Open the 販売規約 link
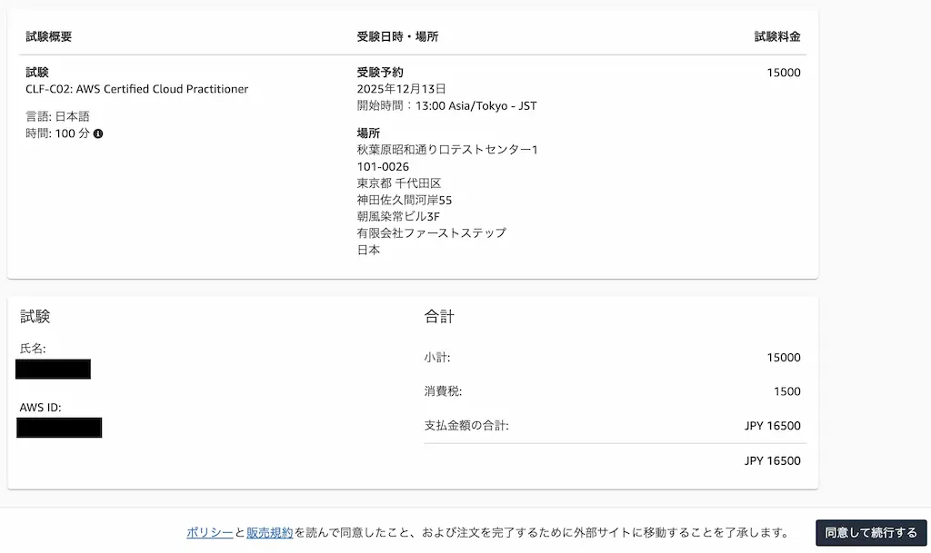This screenshot has height=553, width=931. [269, 532]
